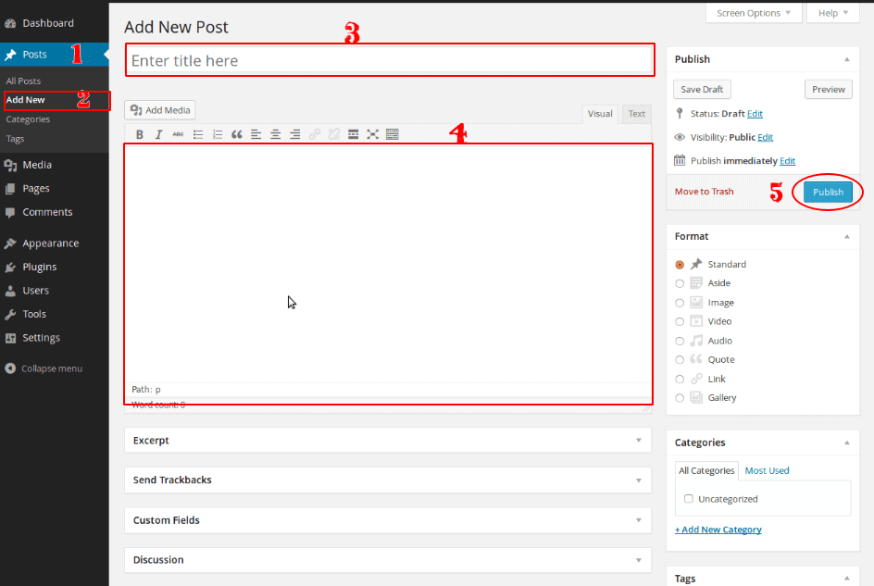Open Categories submenu under Posts

point(28,119)
